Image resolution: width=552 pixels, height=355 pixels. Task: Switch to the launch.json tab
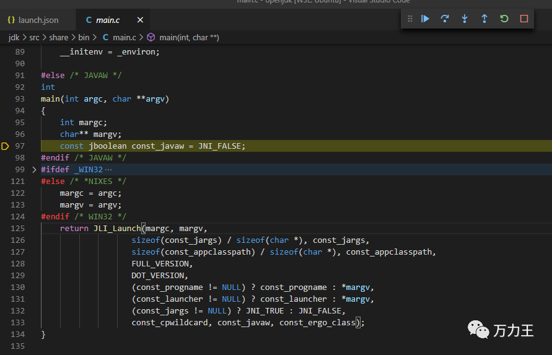pyautogui.click(x=38, y=20)
